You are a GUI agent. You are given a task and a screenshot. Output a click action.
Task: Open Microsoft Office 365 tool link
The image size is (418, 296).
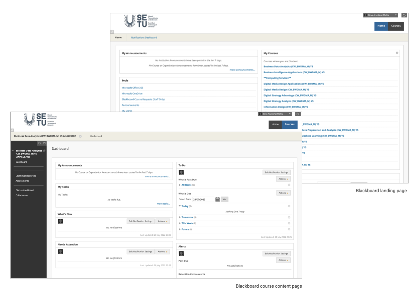132,88
